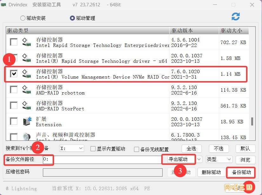Click the 备份驱动 button
The width and height of the screenshot is (262, 195).
click(241, 172)
